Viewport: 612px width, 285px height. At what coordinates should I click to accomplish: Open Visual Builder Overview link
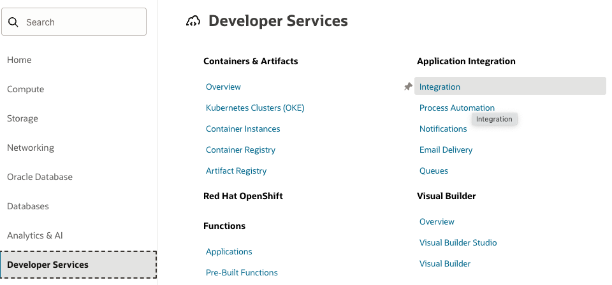click(x=437, y=221)
